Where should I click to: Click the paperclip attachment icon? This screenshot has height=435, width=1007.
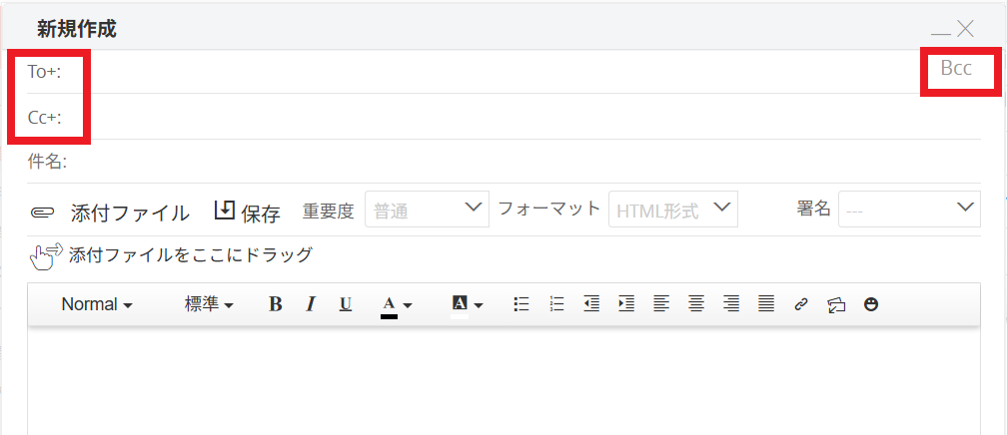point(42,213)
